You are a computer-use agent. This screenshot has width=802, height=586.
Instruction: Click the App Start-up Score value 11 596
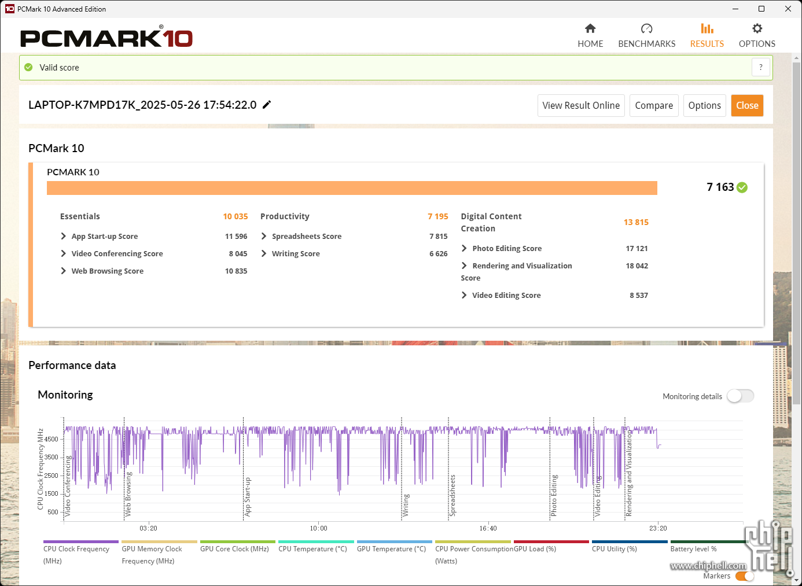pos(236,236)
